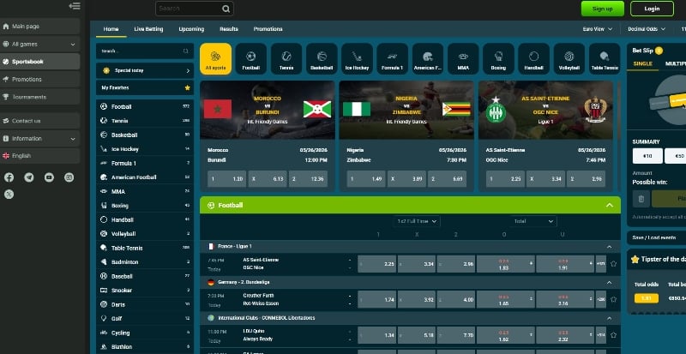Favorite Greuther Furth match star
Screen dimensions: 686x354
tap(613, 300)
